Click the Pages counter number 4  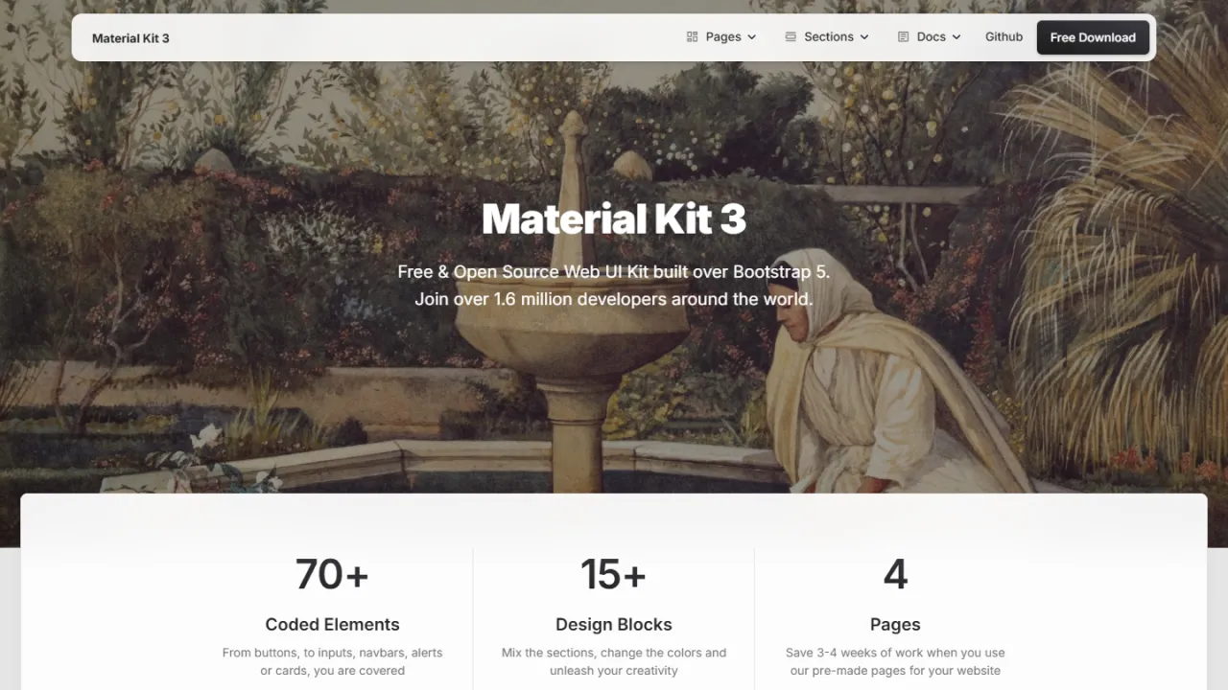click(x=895, y=574)
